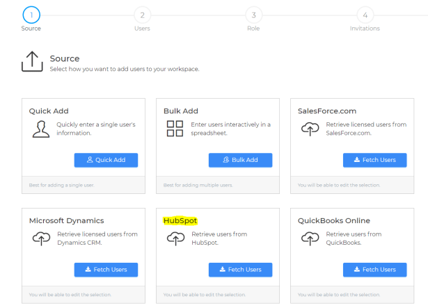This screenshot has height=308, width=428.
Task: Click the QuickBooks Online card heading
Action: [x=333, y=220]
